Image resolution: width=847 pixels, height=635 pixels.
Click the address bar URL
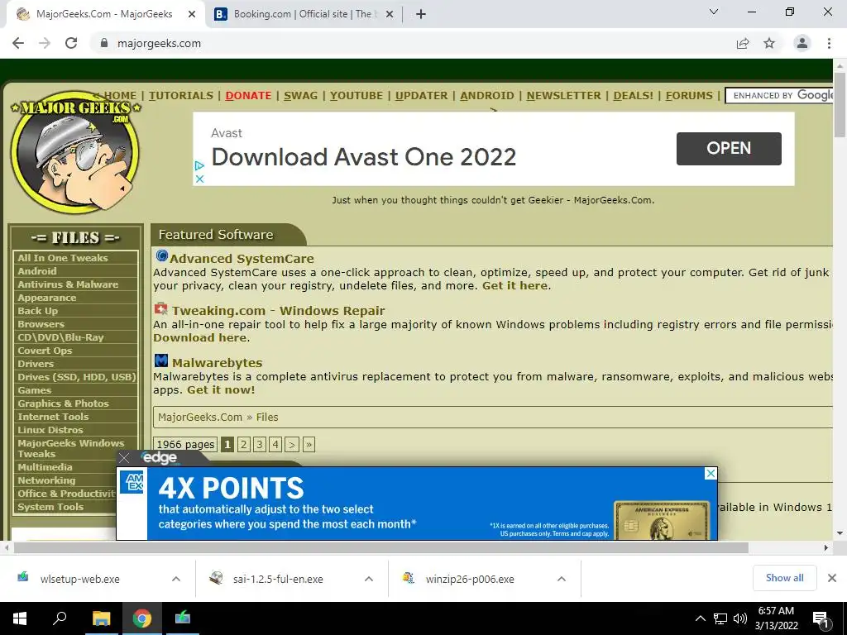click(159, 43)
